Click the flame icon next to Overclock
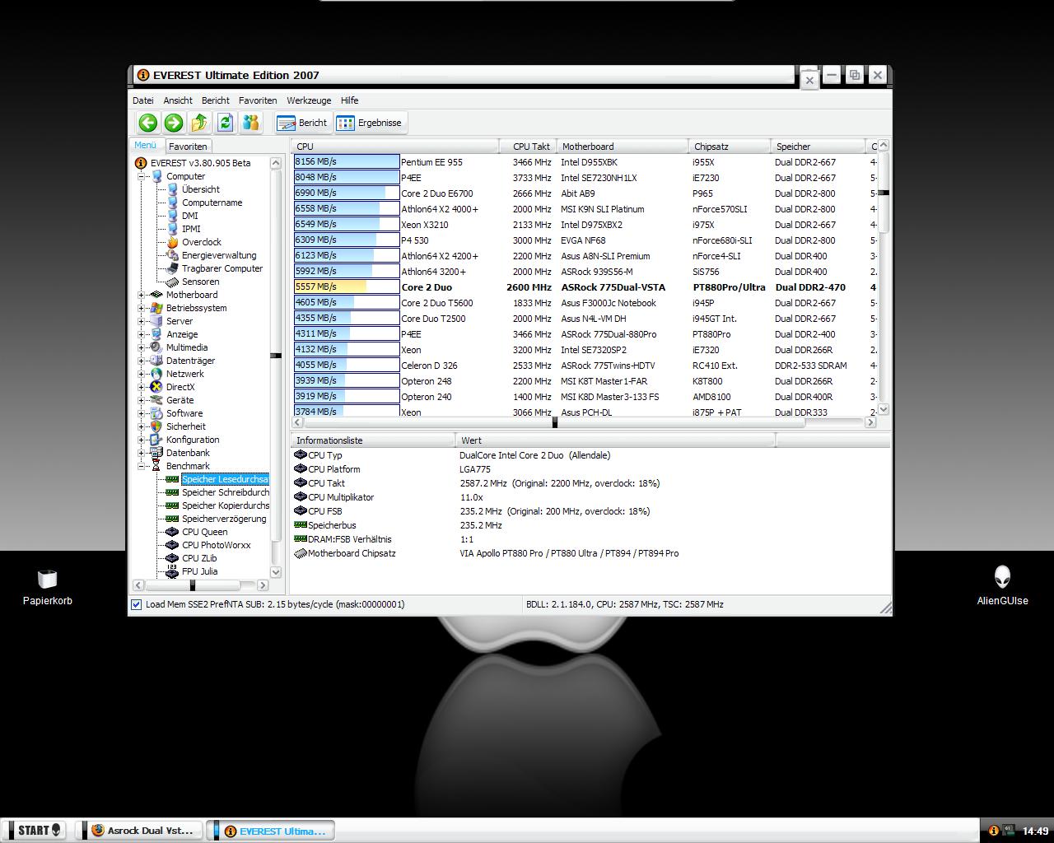The width and height of the screenshot is (1054, 843). [x=172, y=242]
